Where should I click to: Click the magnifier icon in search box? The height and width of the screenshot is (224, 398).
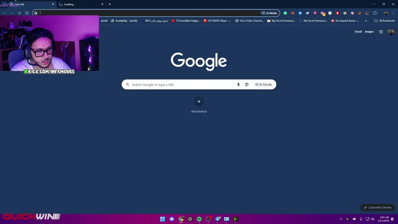click(x=127, y=85)
